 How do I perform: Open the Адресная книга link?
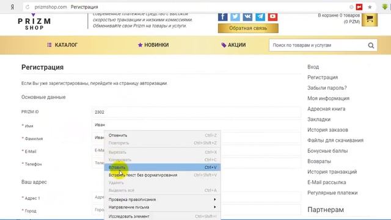click(326, 109)
